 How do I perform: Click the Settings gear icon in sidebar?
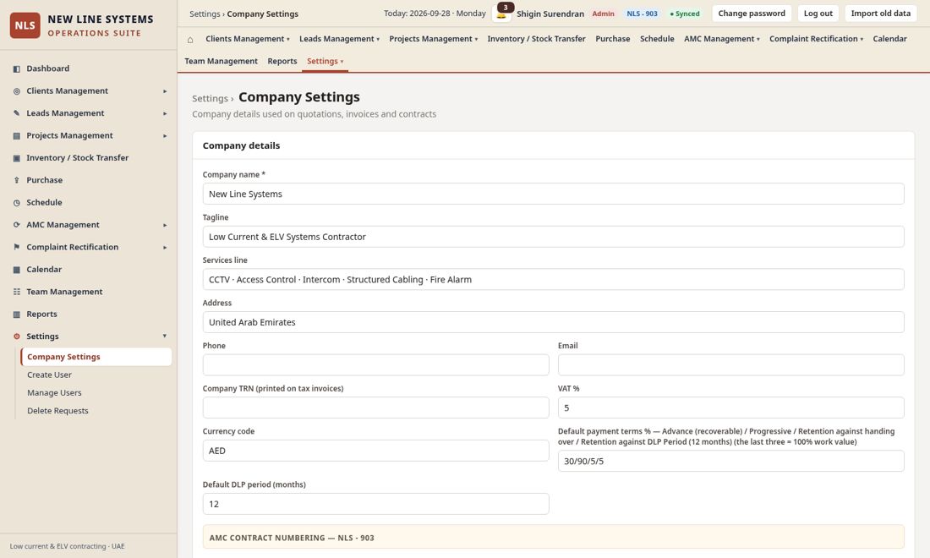(x=17, y=336)
